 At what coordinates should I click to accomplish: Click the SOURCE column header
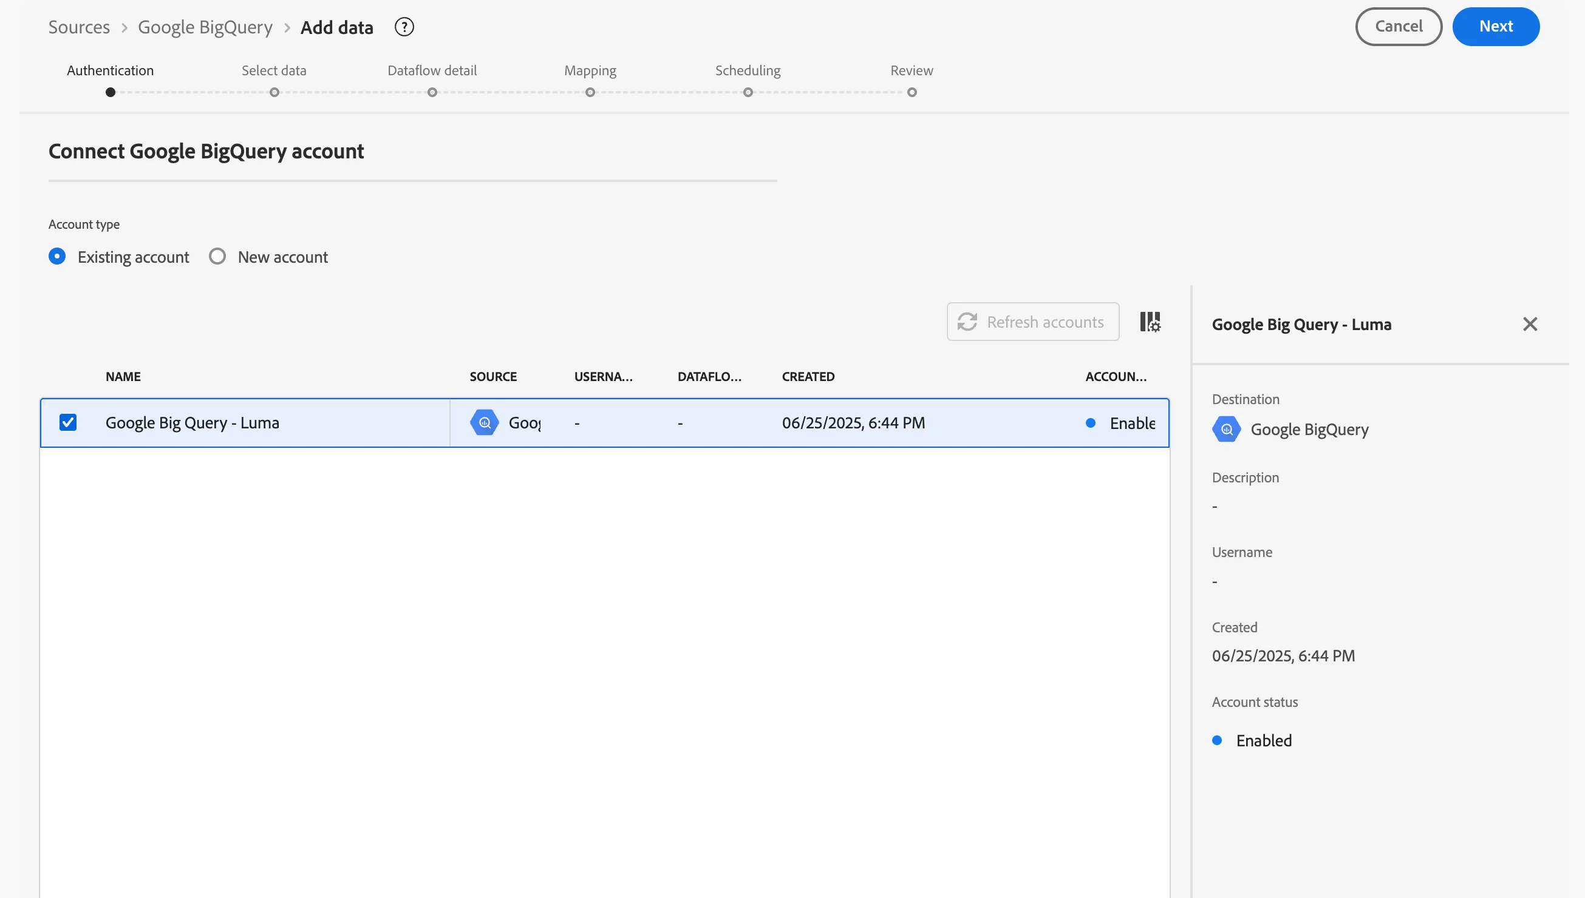(493, 377)
